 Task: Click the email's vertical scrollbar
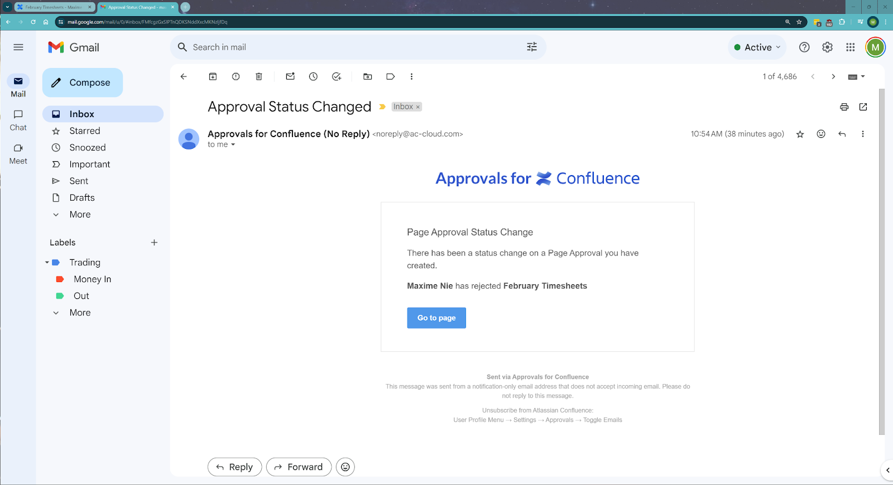(x=882, y=261)
